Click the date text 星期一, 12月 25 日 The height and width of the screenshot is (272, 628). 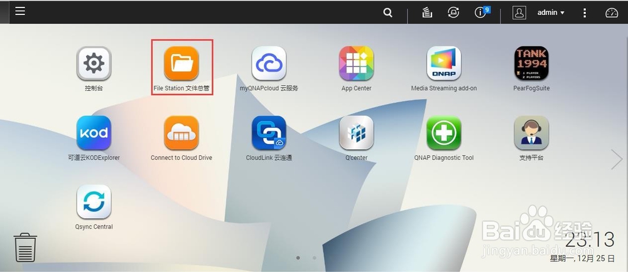[x=582, y=258]
